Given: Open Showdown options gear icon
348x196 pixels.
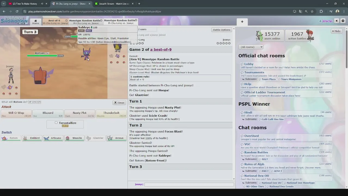Looking at the screenshot, I should pos(343,21).
